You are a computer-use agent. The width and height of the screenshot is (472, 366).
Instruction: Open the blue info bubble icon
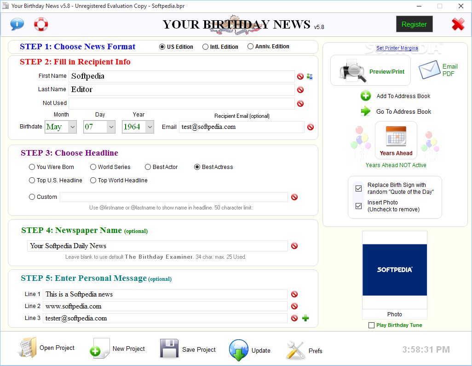17,24
